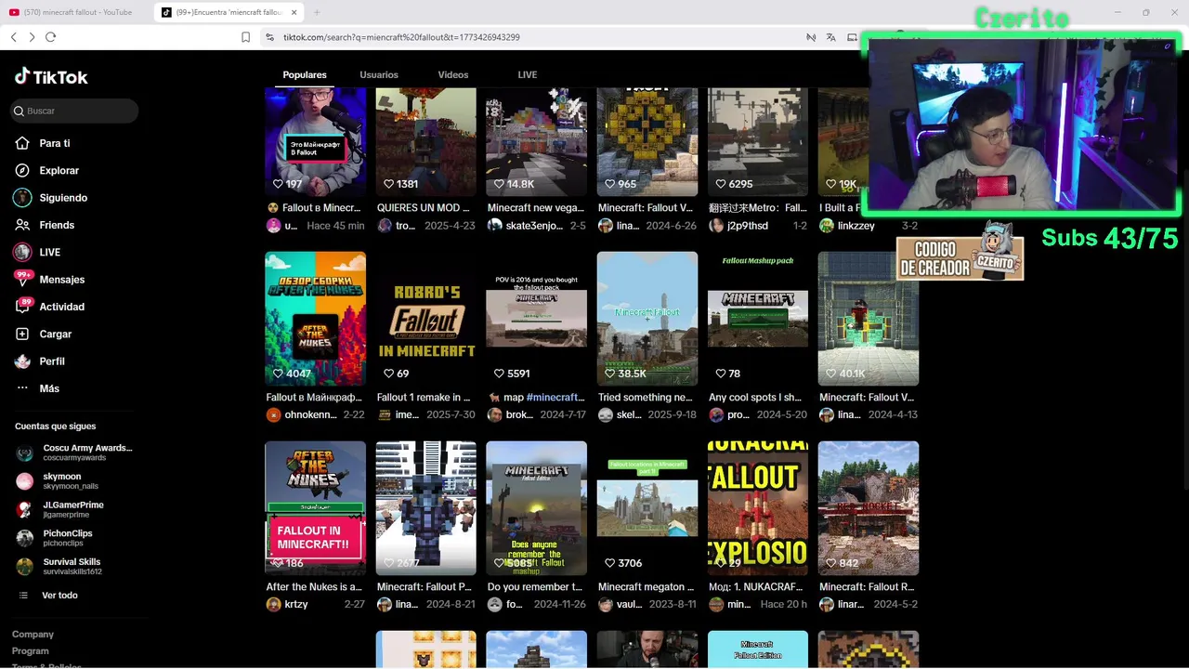Viewport: 1189px width, 669px height.
Task: Open Actividad notifications icon
Action: click(23, 306)
